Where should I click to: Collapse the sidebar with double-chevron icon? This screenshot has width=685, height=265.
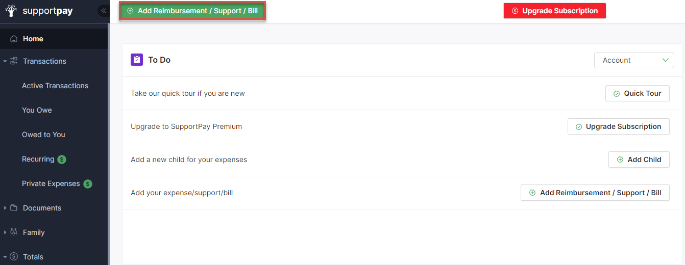pyautogui.click(x=103, y=11)
